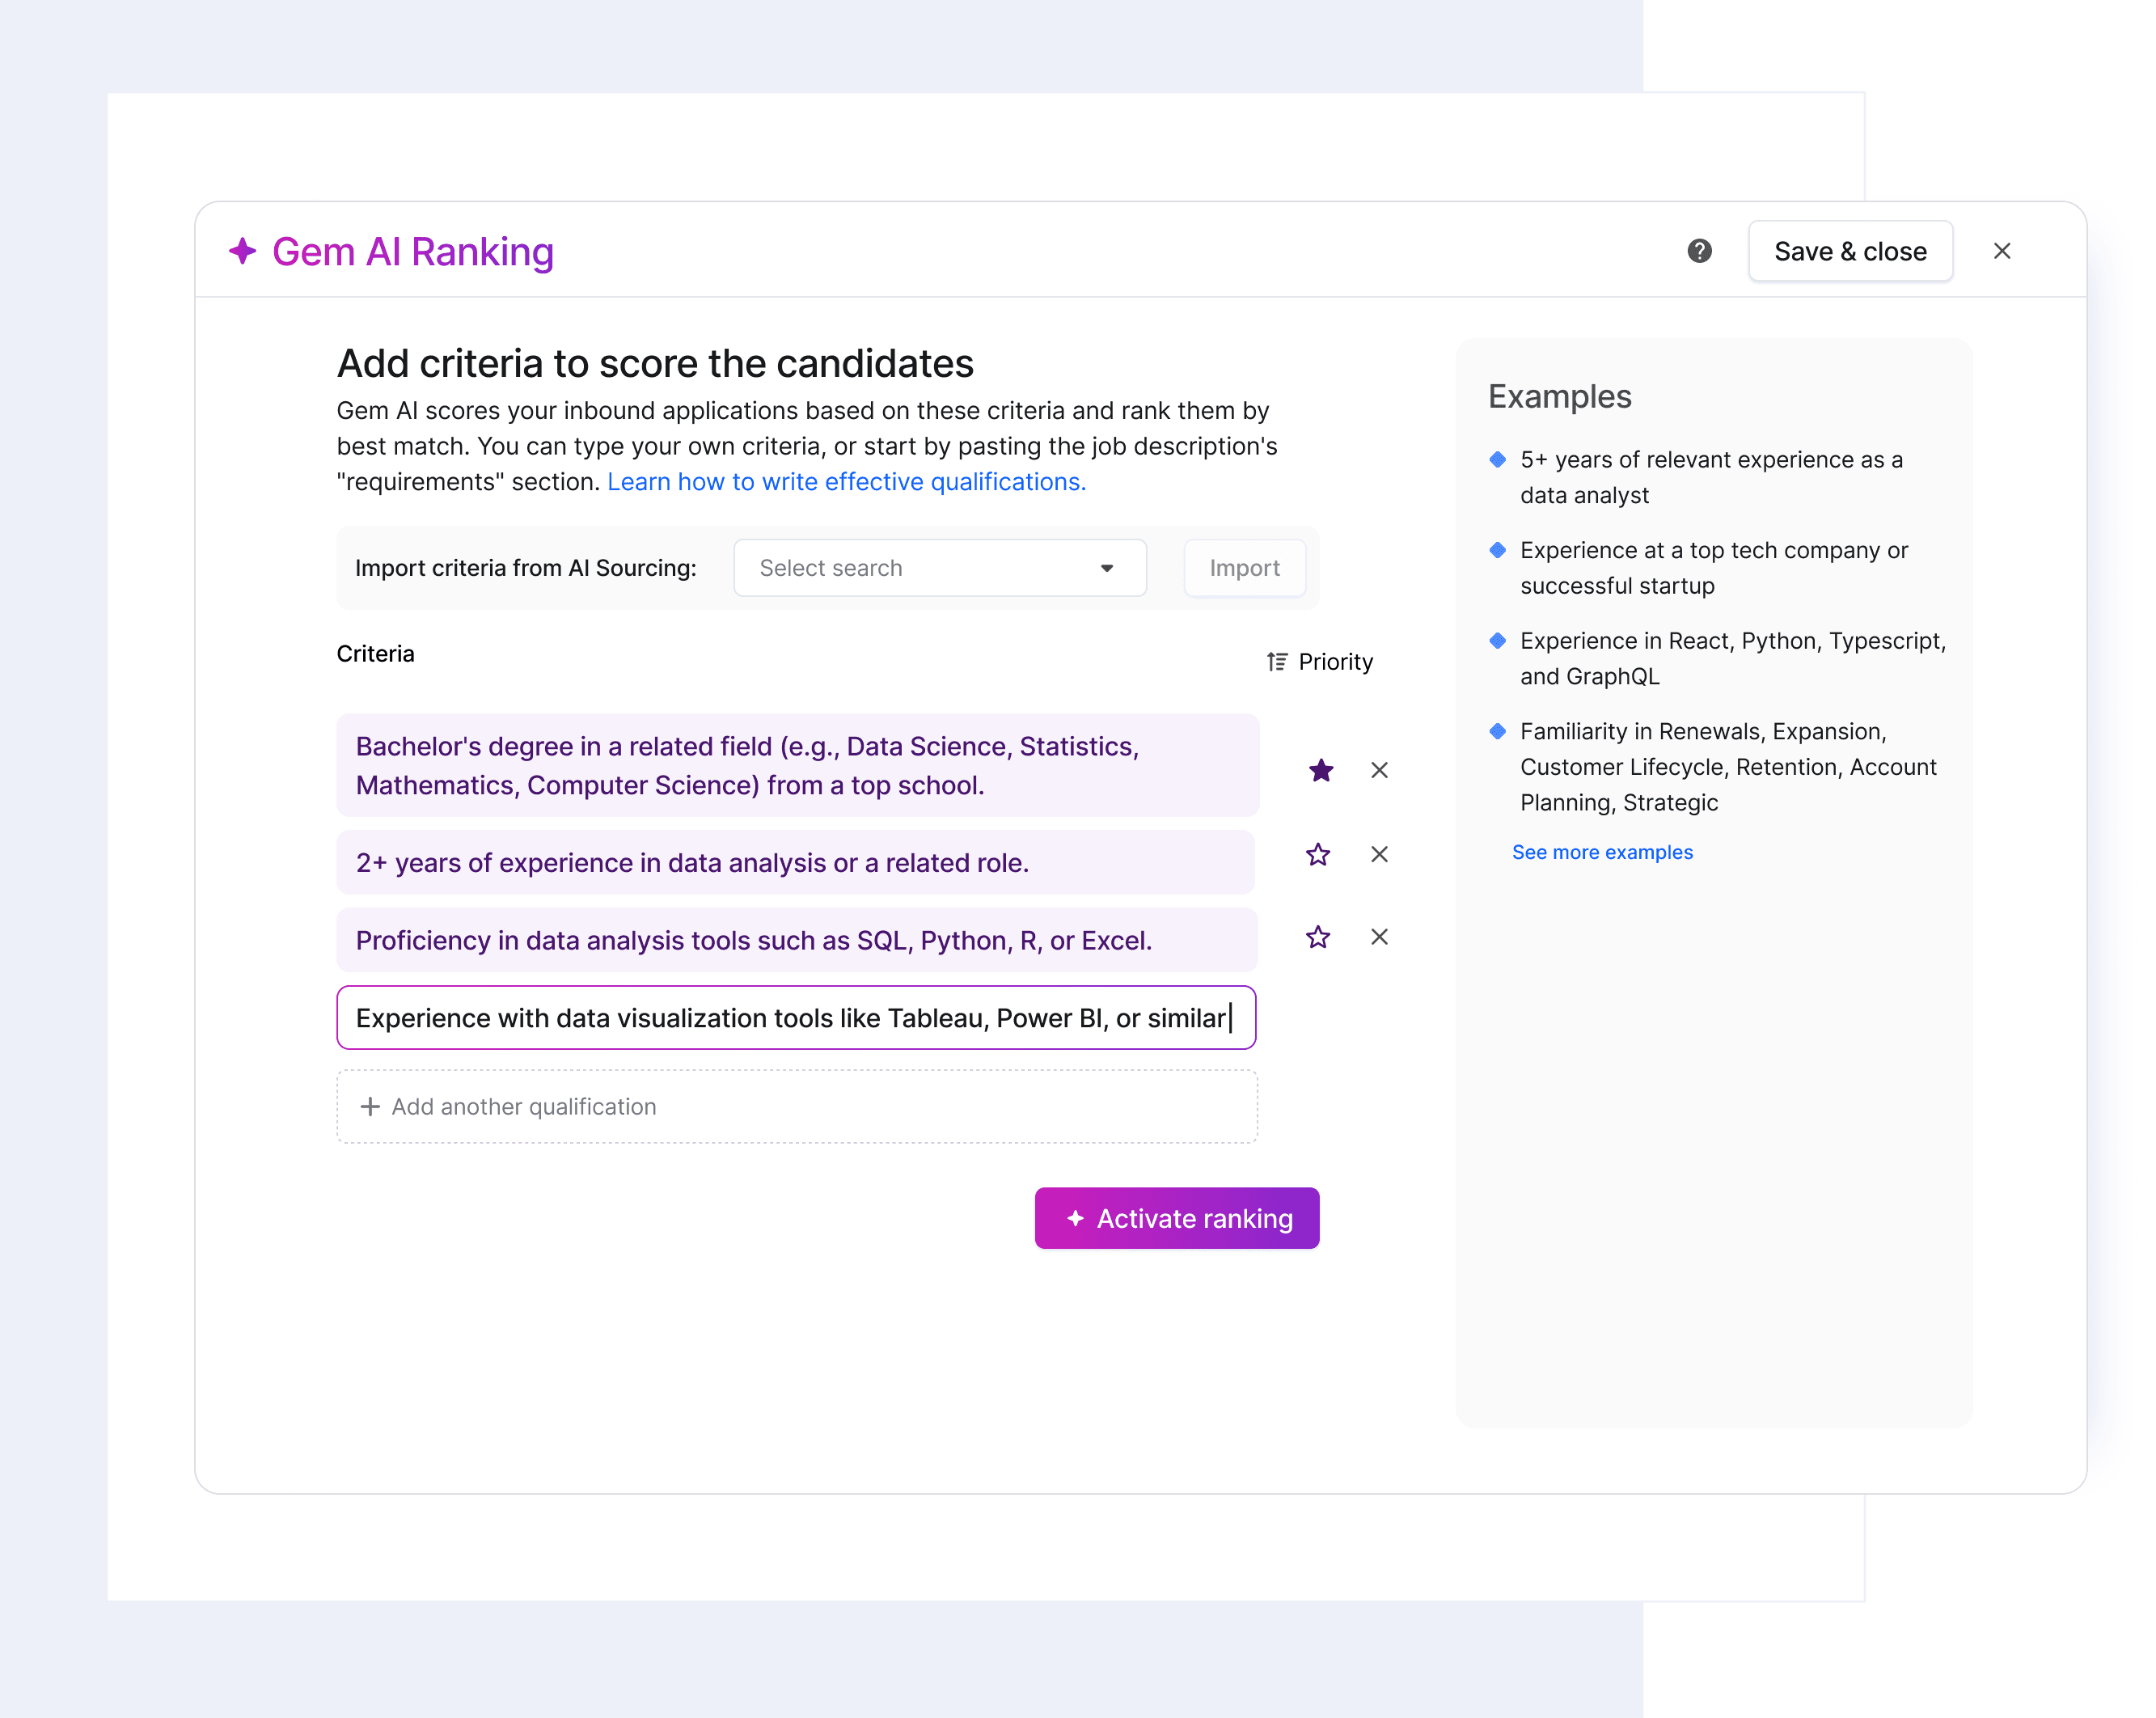Viewport: 2156px width, 1718px height.
Task: Click the Gem AI Ranking sparkle icon
Action: [x=243, y=251]
